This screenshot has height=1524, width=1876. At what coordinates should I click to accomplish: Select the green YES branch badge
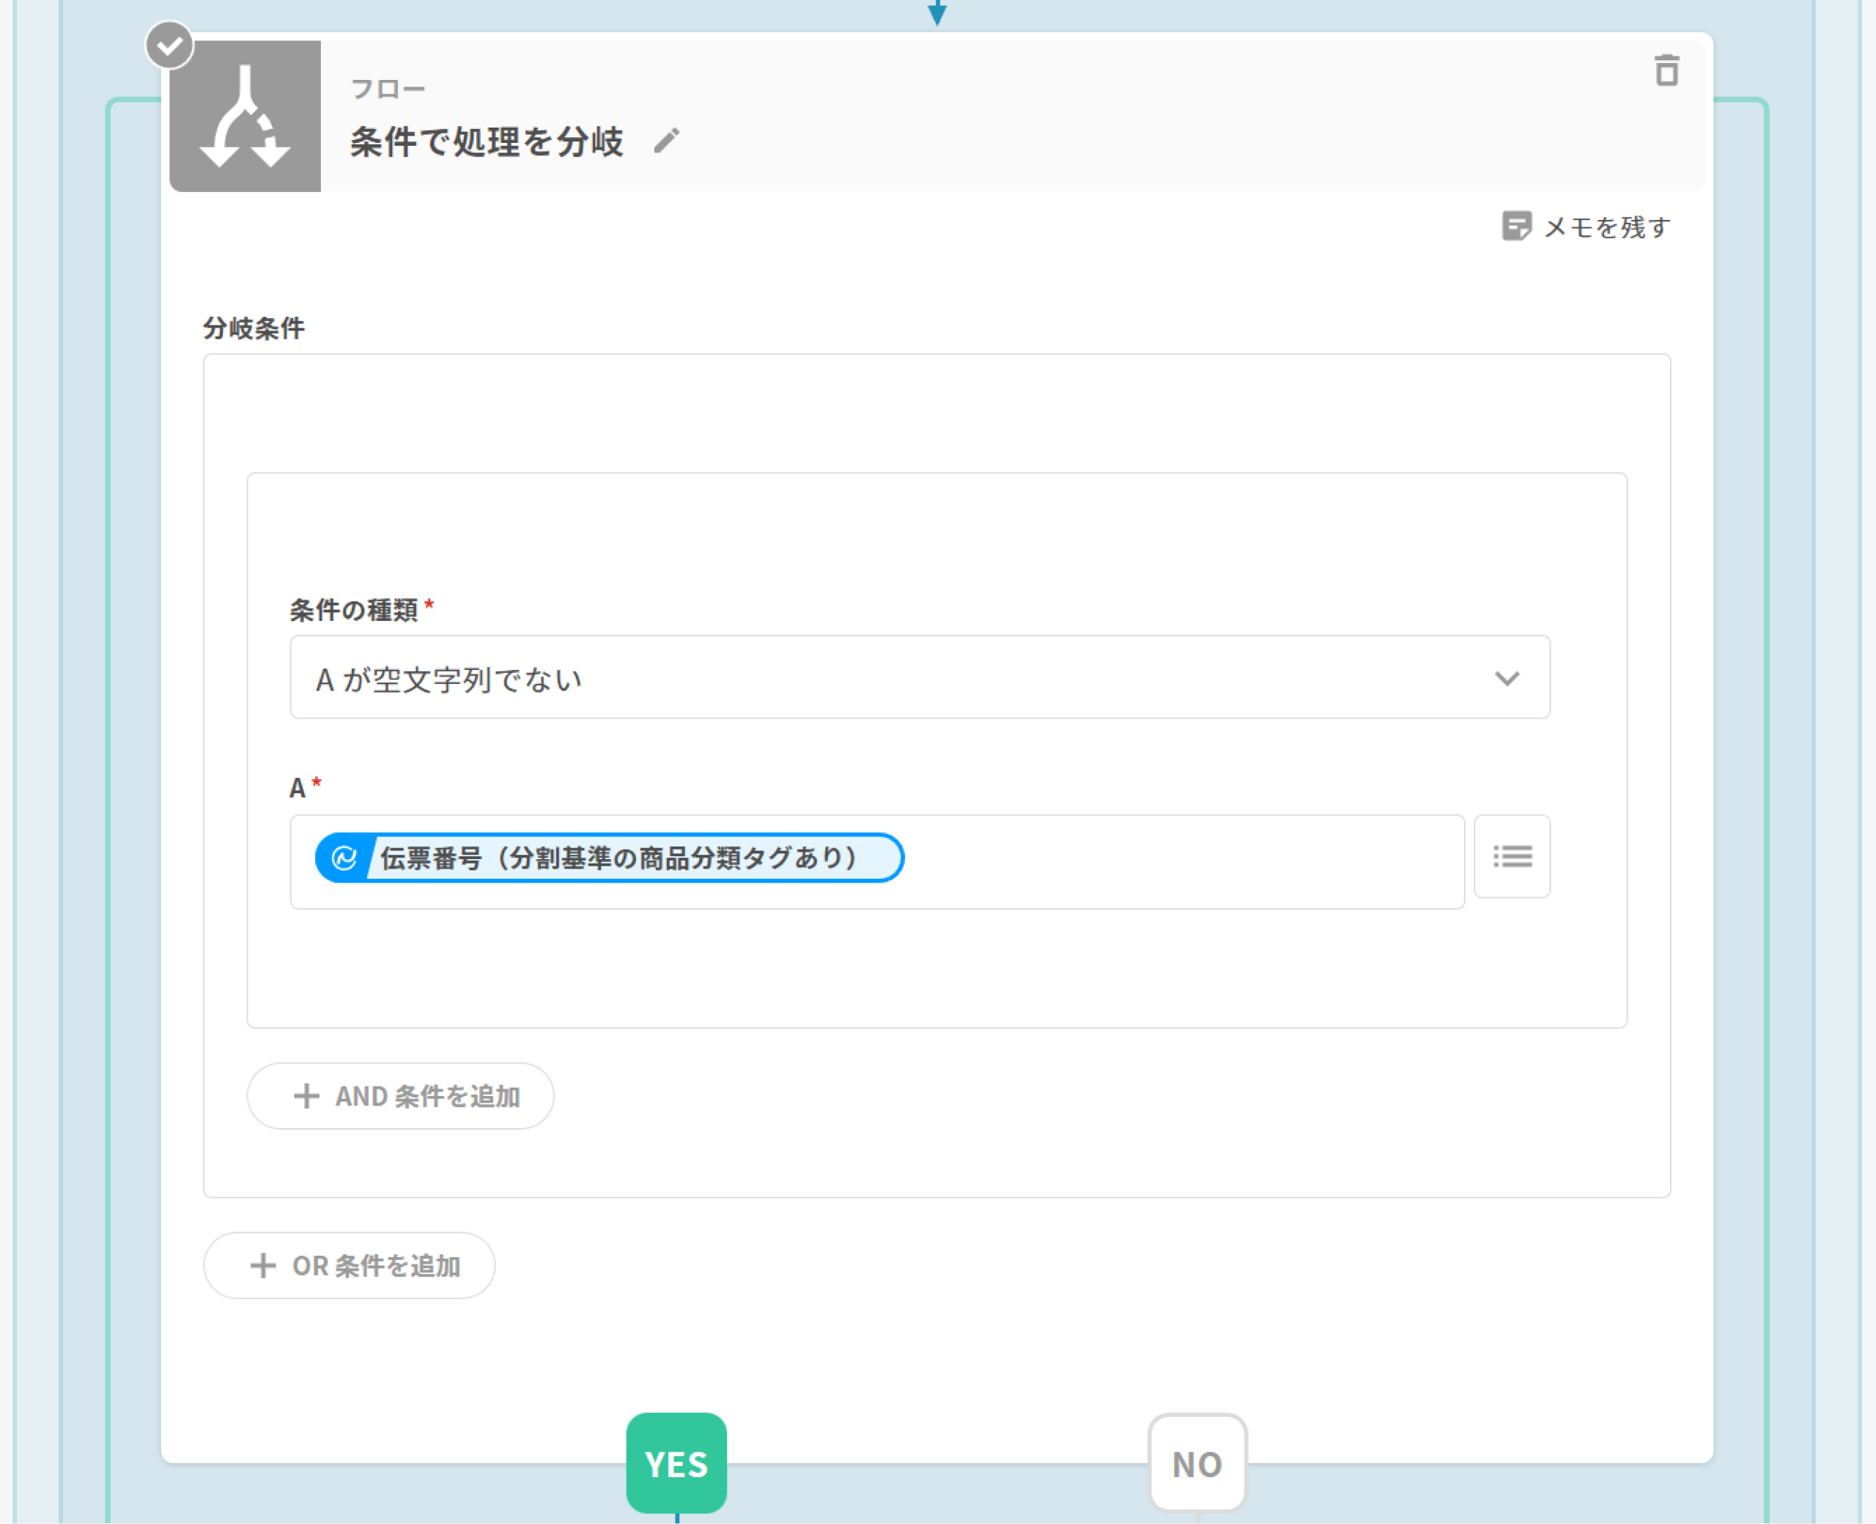tap(676, 1463)
